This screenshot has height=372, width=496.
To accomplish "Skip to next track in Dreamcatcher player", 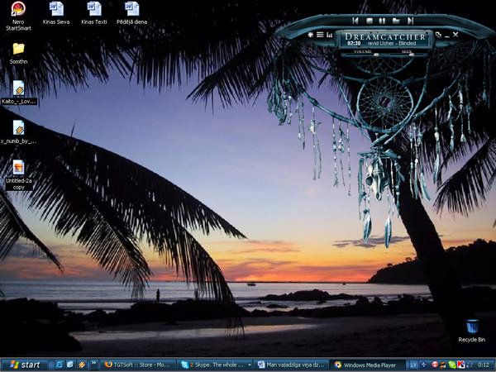I will tap(410, 21).
